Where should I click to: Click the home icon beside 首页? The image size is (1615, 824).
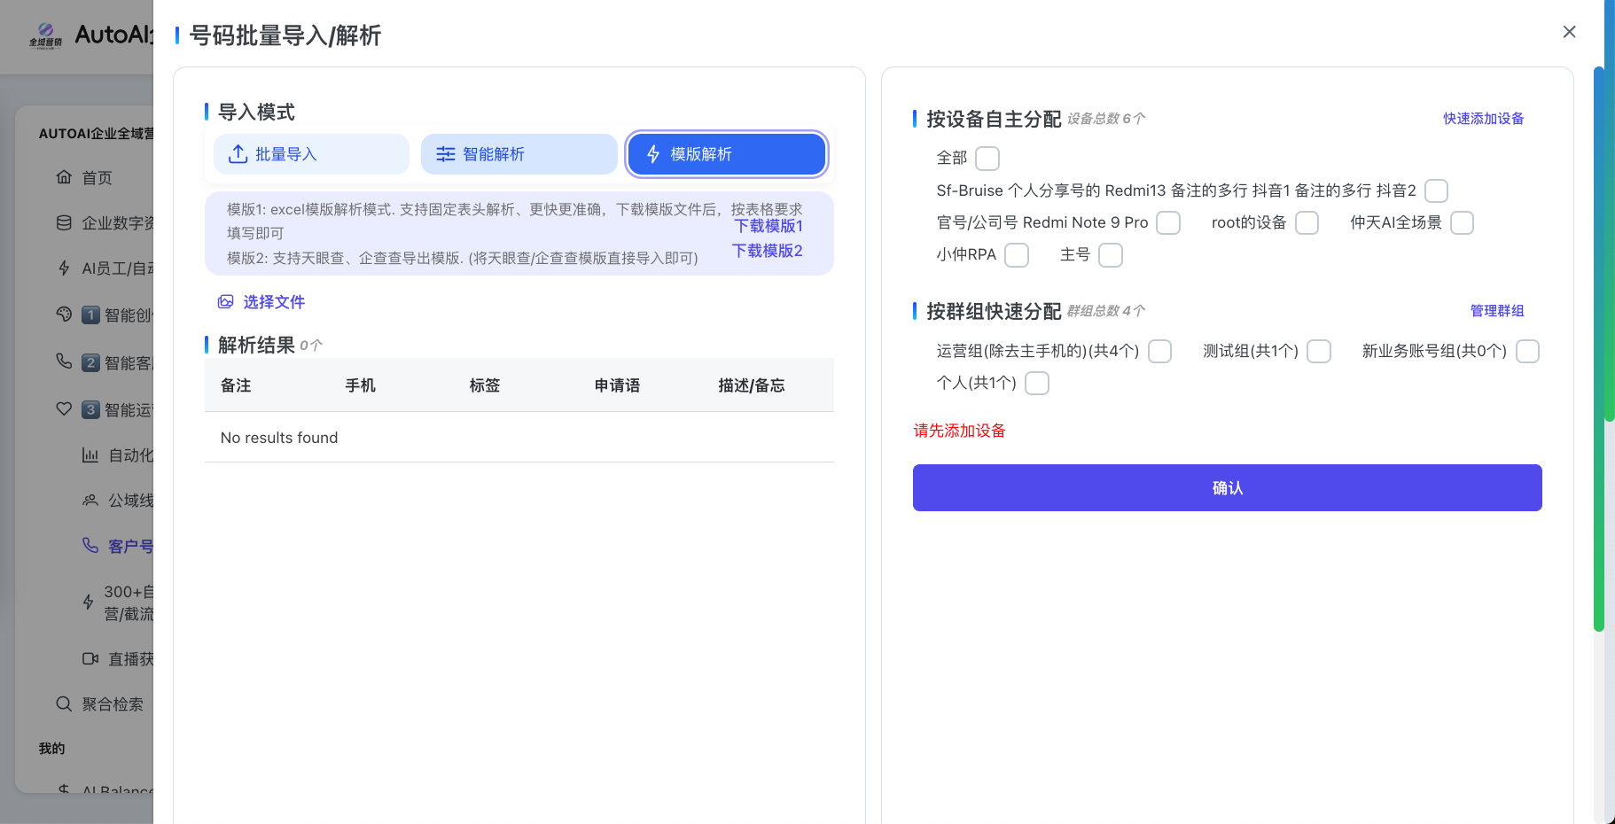point(64,177)
